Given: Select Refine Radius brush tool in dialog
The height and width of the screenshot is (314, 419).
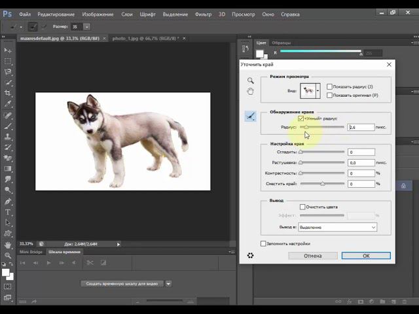Looking at the screenshot, I should click(250, 116).
